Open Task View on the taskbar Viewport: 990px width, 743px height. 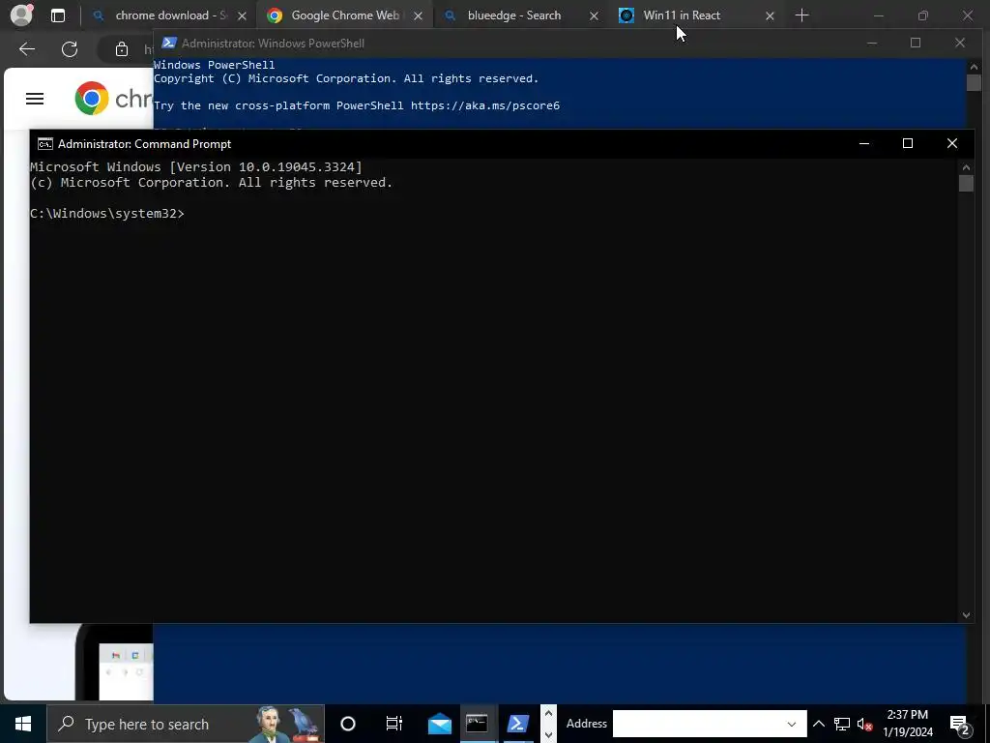394,724
